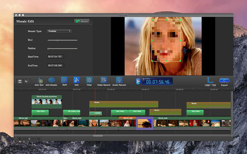This screenshot has height=154, width=247.
Task: Select the Movie_test clip header right of the transition
Action: click(x=192, y=118)
